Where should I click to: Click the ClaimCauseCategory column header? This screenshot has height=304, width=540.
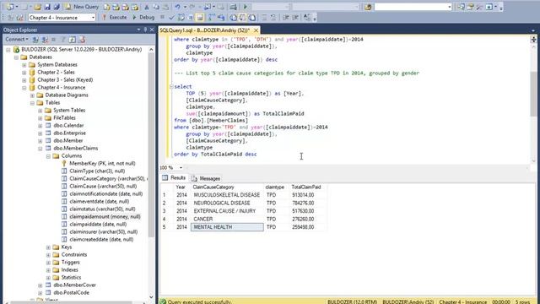pos(227,187)
